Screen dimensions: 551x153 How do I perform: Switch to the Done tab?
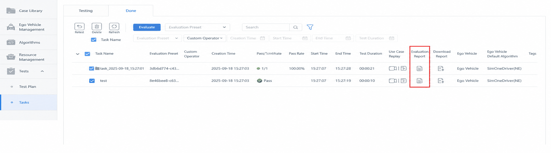(131, 11)
